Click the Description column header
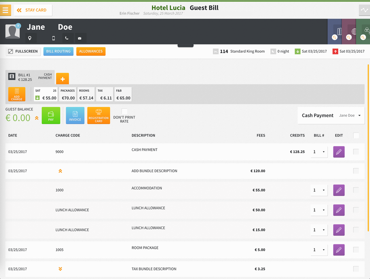This screenshot has width=370, height=279. [x=143, y=135]
